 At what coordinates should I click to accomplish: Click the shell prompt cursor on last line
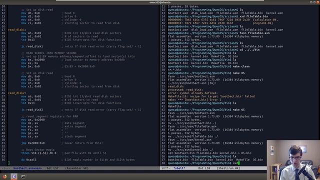[238, 163]
